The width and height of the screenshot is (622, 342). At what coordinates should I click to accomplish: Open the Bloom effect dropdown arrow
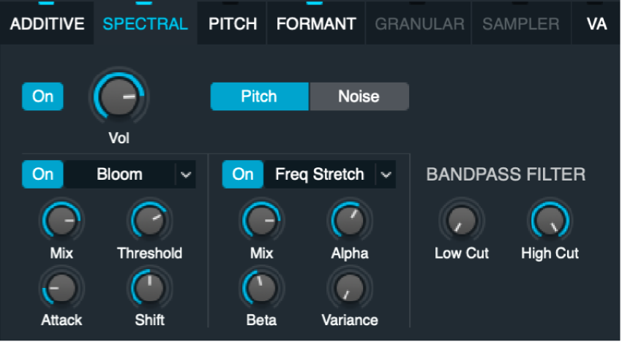pyautogui.click(x=186, y=175)
